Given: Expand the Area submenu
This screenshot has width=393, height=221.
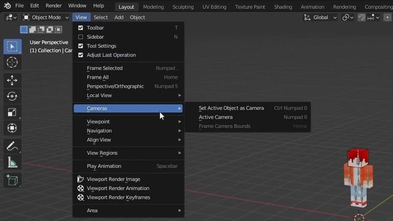Looking at the screenshot, I should tap(128, 211).
